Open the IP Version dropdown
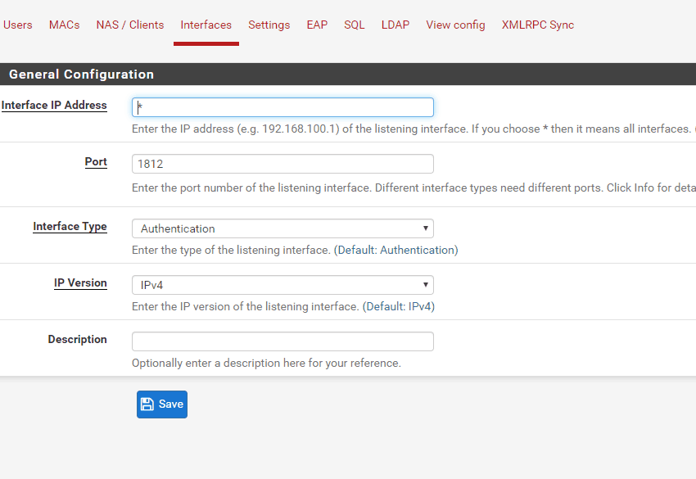The width and height of the screenshot is (696, 479). tap(282, 285)
